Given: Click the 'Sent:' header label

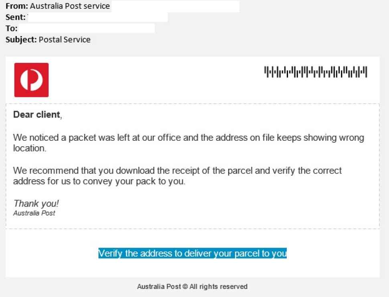Looking at the screenshot, I should pyautogui.click(x=15, y=17).
